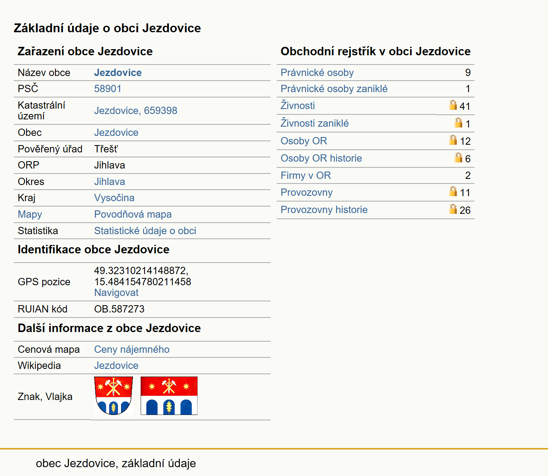Click the Mapy link
This screenshot has width=548, height=476.
30,214
